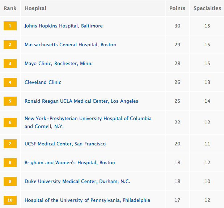
Task: Select the rank 9 orange badge
Action: point(10,182)
